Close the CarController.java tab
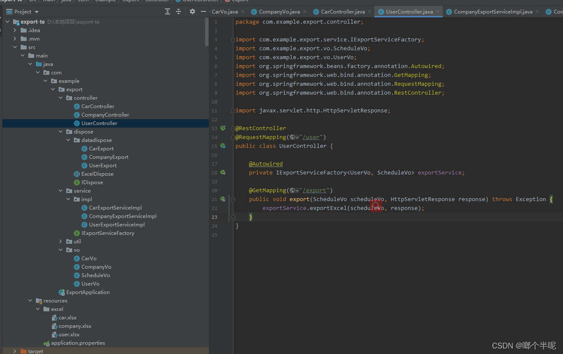The height and width of the screenshot is (354, 563). (370, 12)
